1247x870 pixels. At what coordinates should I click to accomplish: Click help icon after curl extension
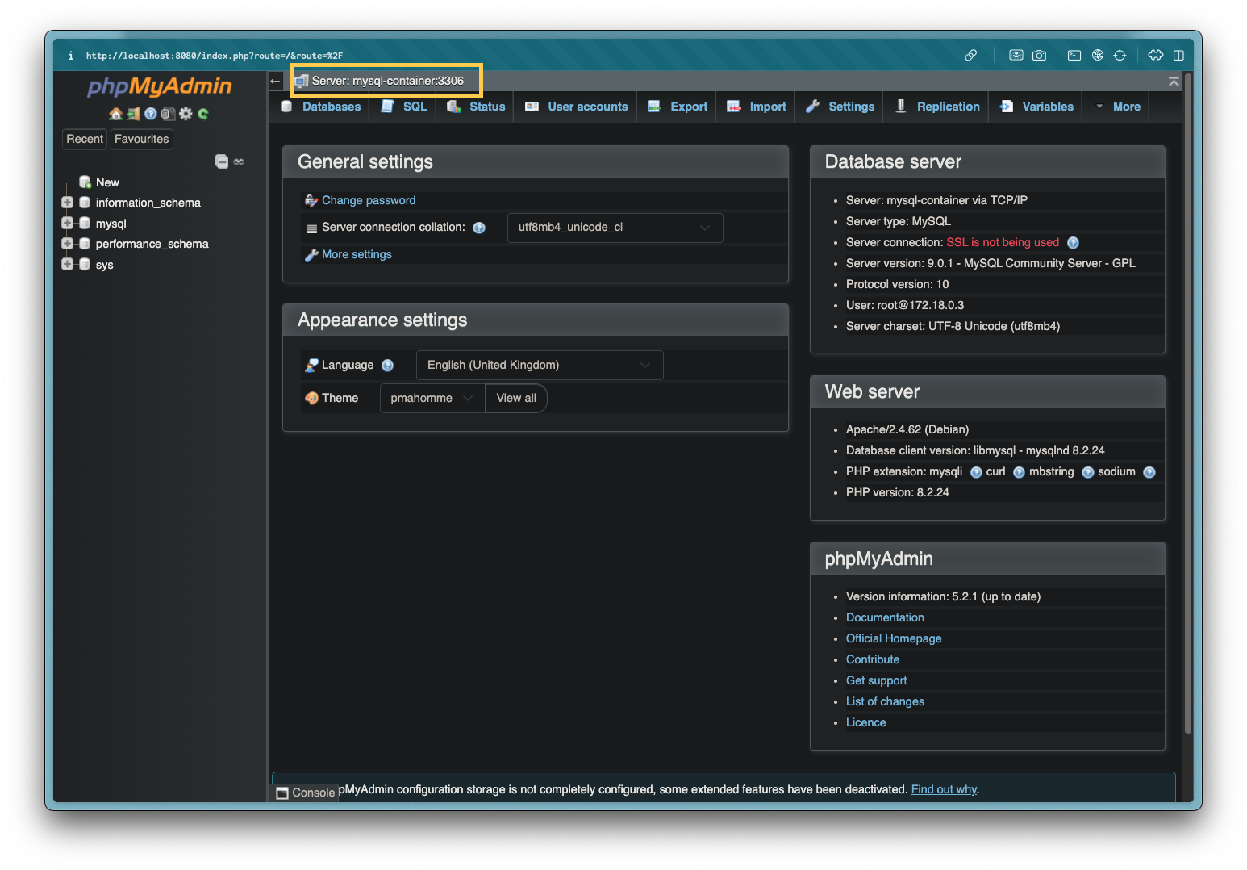pos(1019,472)
